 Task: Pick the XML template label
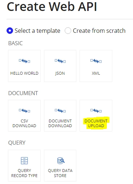[x=96, y=73]
